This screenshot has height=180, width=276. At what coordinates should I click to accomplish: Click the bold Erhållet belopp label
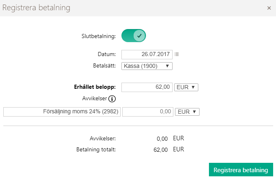(x=95, y=87)
